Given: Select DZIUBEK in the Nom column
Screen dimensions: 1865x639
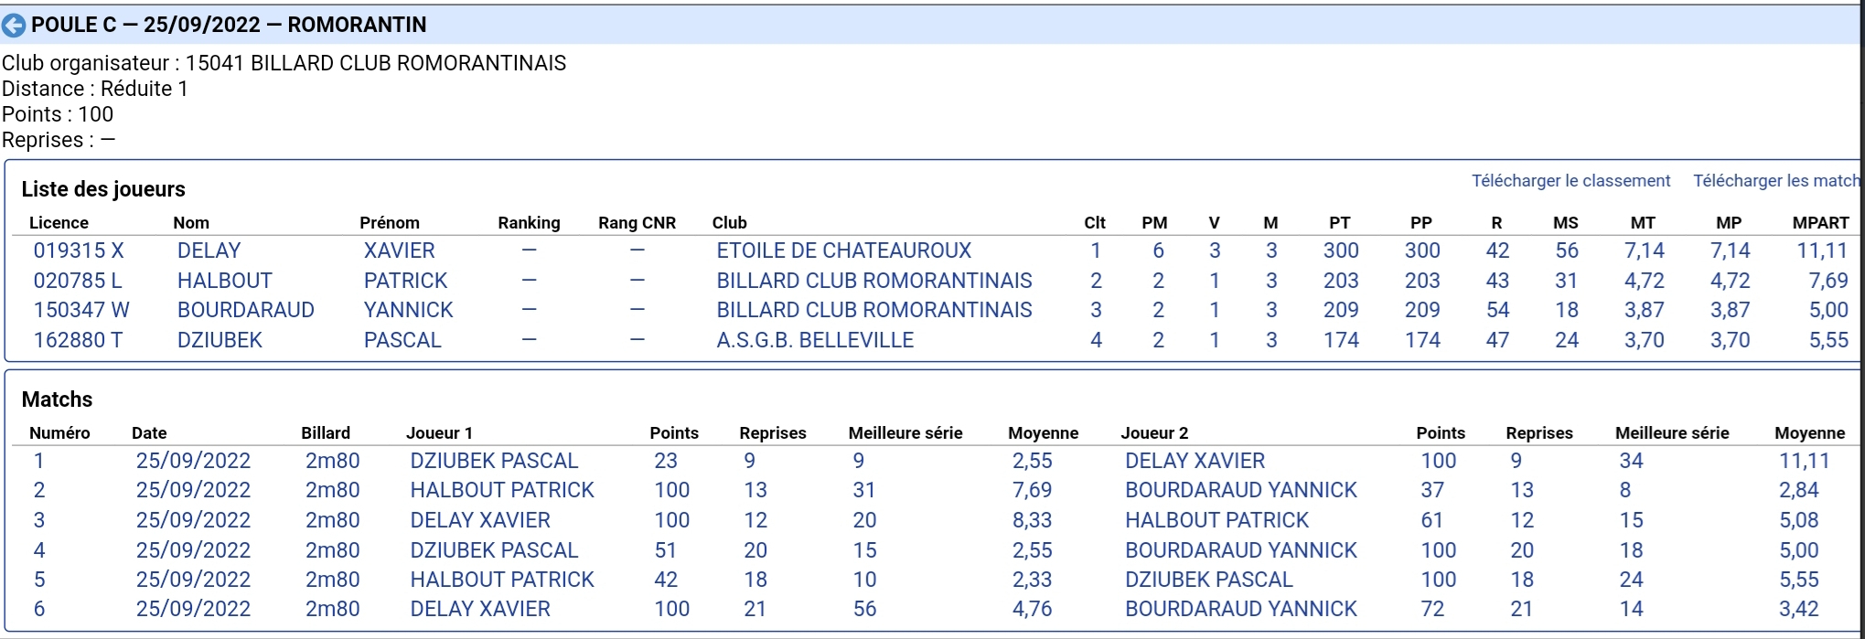Looking at the screenshot, I should (x=220, y=340).
